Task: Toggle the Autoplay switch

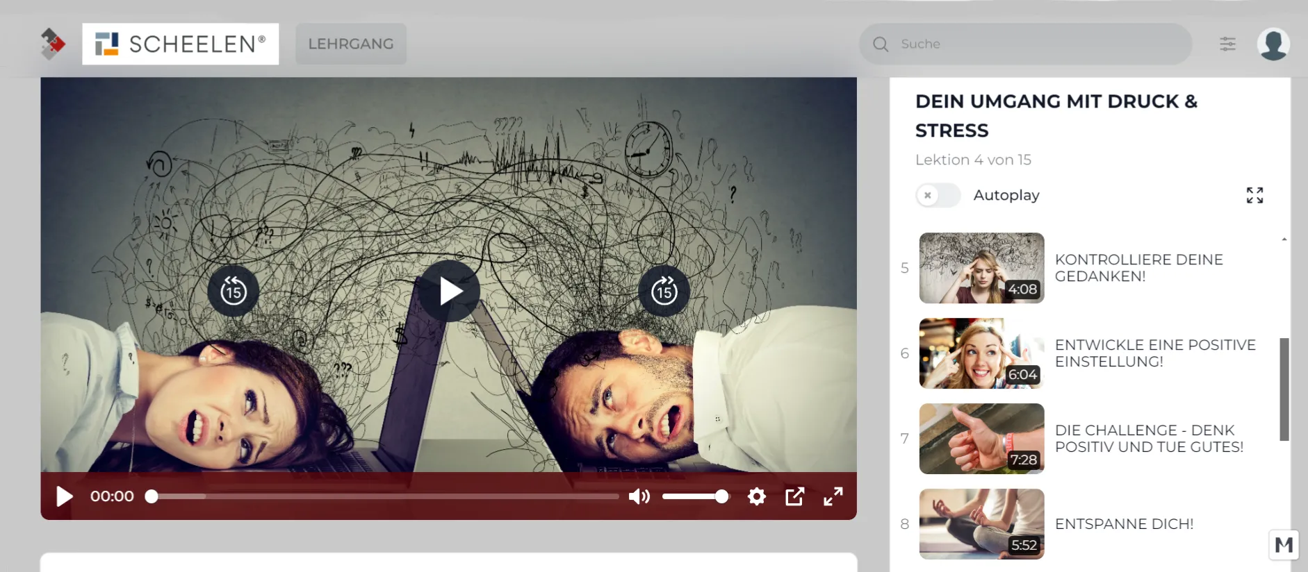Action: [x=938, y=195]
